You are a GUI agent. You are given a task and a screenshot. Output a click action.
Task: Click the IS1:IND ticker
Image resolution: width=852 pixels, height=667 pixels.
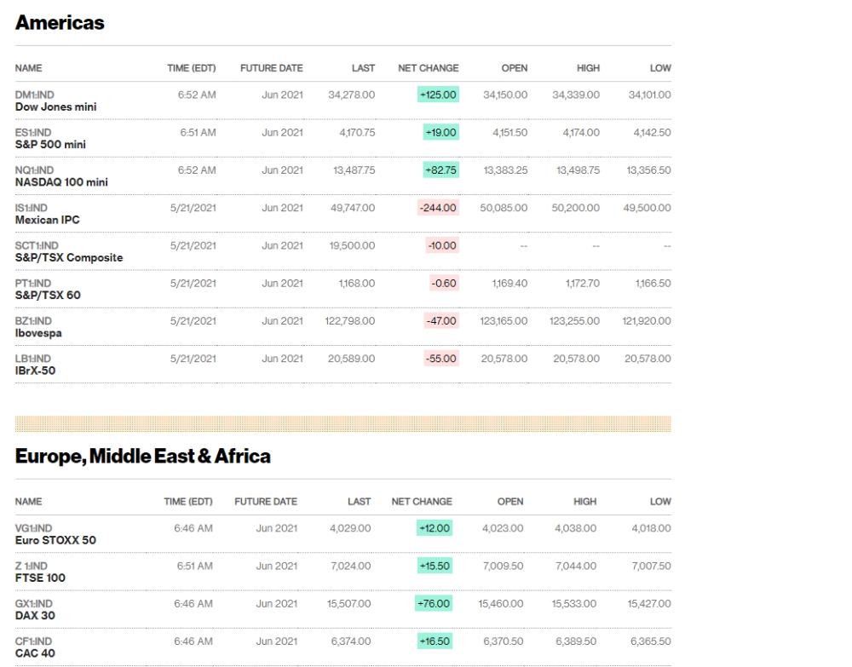pyautogui.click(x=32, y=208)
